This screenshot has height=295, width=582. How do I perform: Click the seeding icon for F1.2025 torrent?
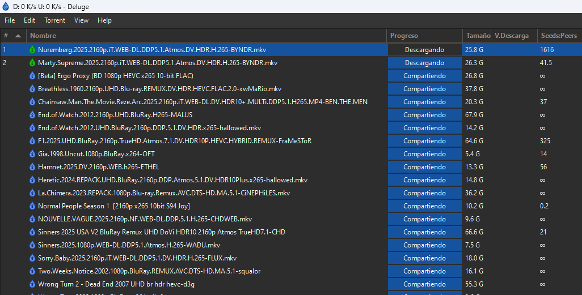32,141
